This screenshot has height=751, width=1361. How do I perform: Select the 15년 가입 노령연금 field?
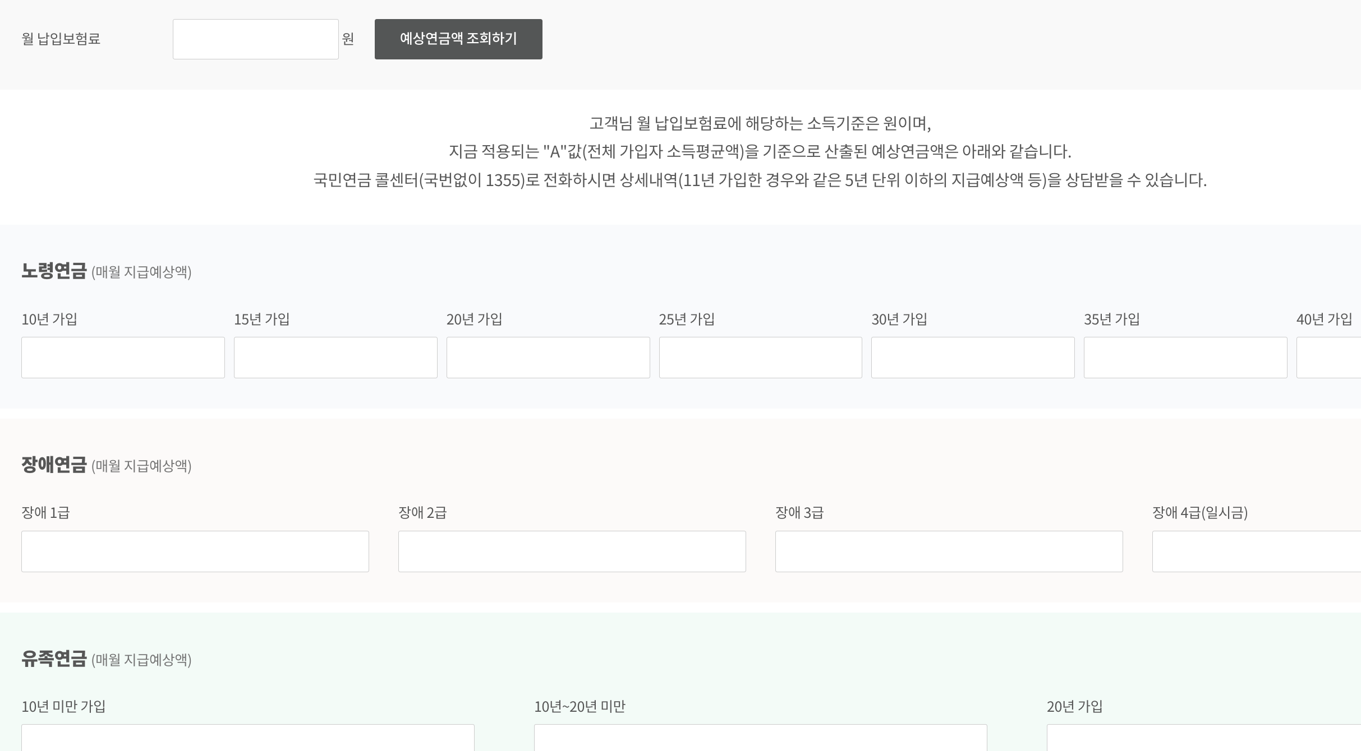pyautogui.click(x=335, y=358)
